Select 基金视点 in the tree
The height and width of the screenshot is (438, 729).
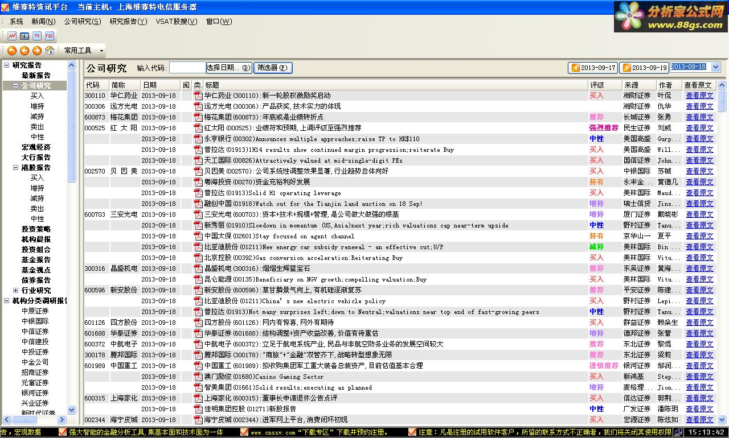click(36, 270)
